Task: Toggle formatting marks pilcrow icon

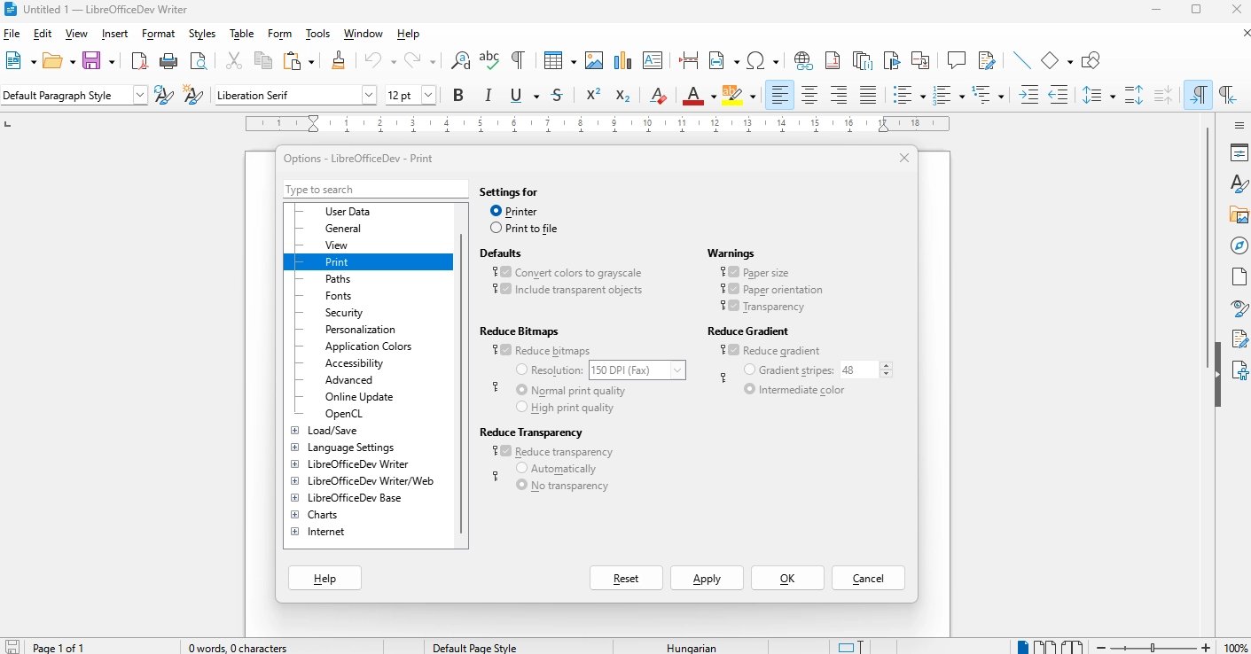Action: [x=518, y=60]
